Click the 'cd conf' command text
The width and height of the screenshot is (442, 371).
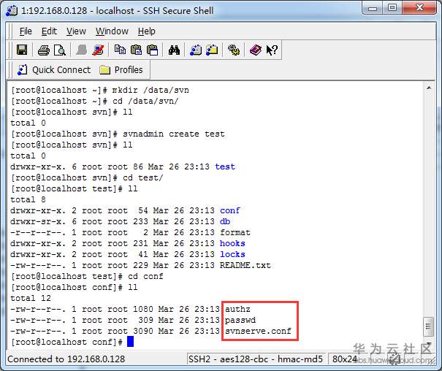145,276
